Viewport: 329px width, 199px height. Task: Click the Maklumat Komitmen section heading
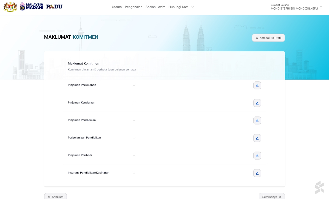(83, 64)
